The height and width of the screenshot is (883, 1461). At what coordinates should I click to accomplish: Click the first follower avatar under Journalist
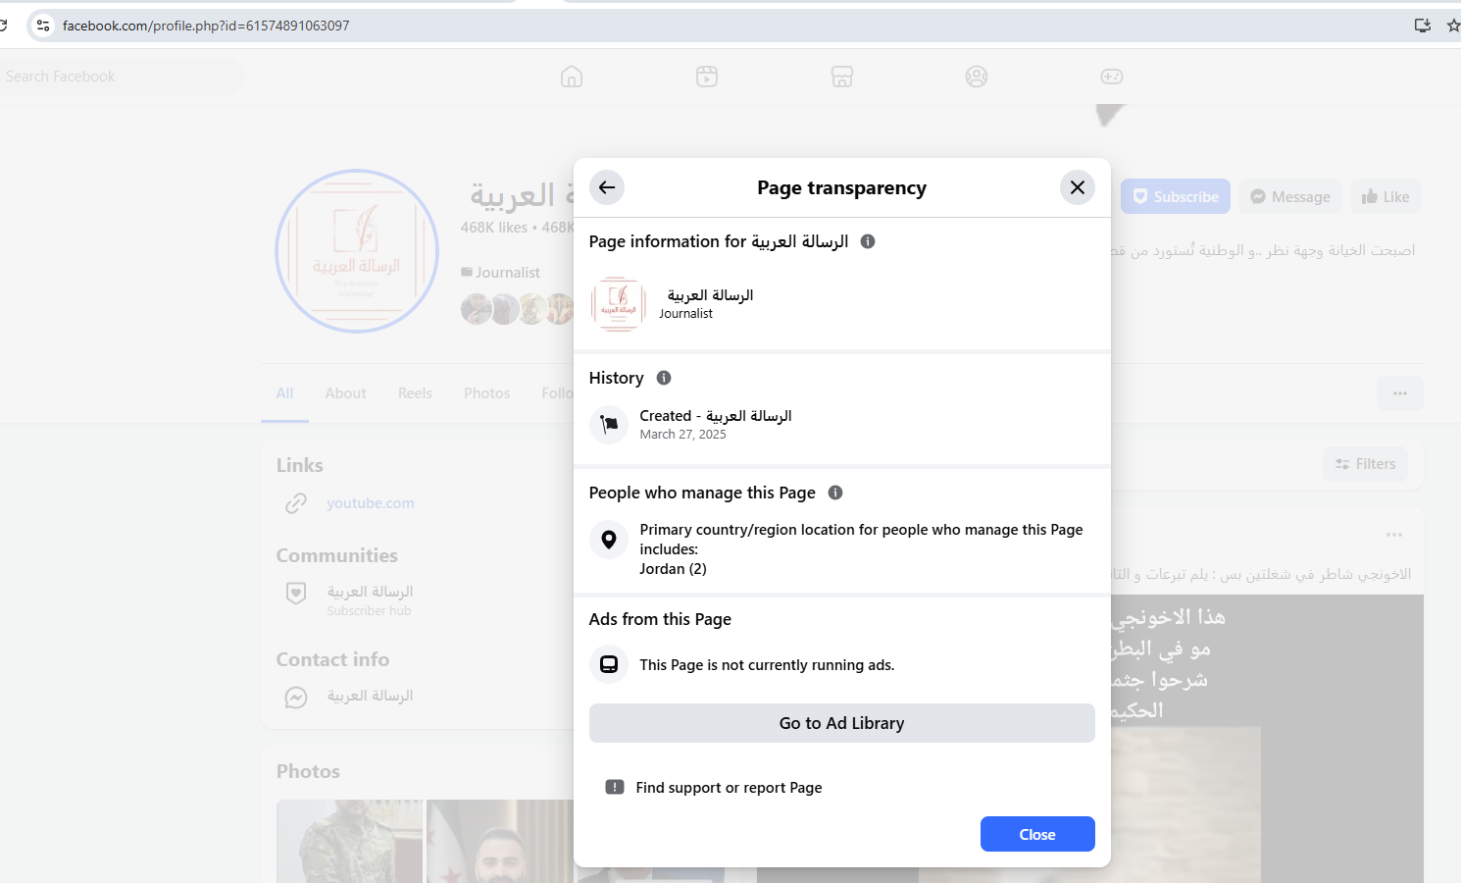[477, 309]
